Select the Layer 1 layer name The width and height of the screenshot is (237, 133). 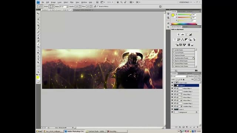click(x=181, y=109)
